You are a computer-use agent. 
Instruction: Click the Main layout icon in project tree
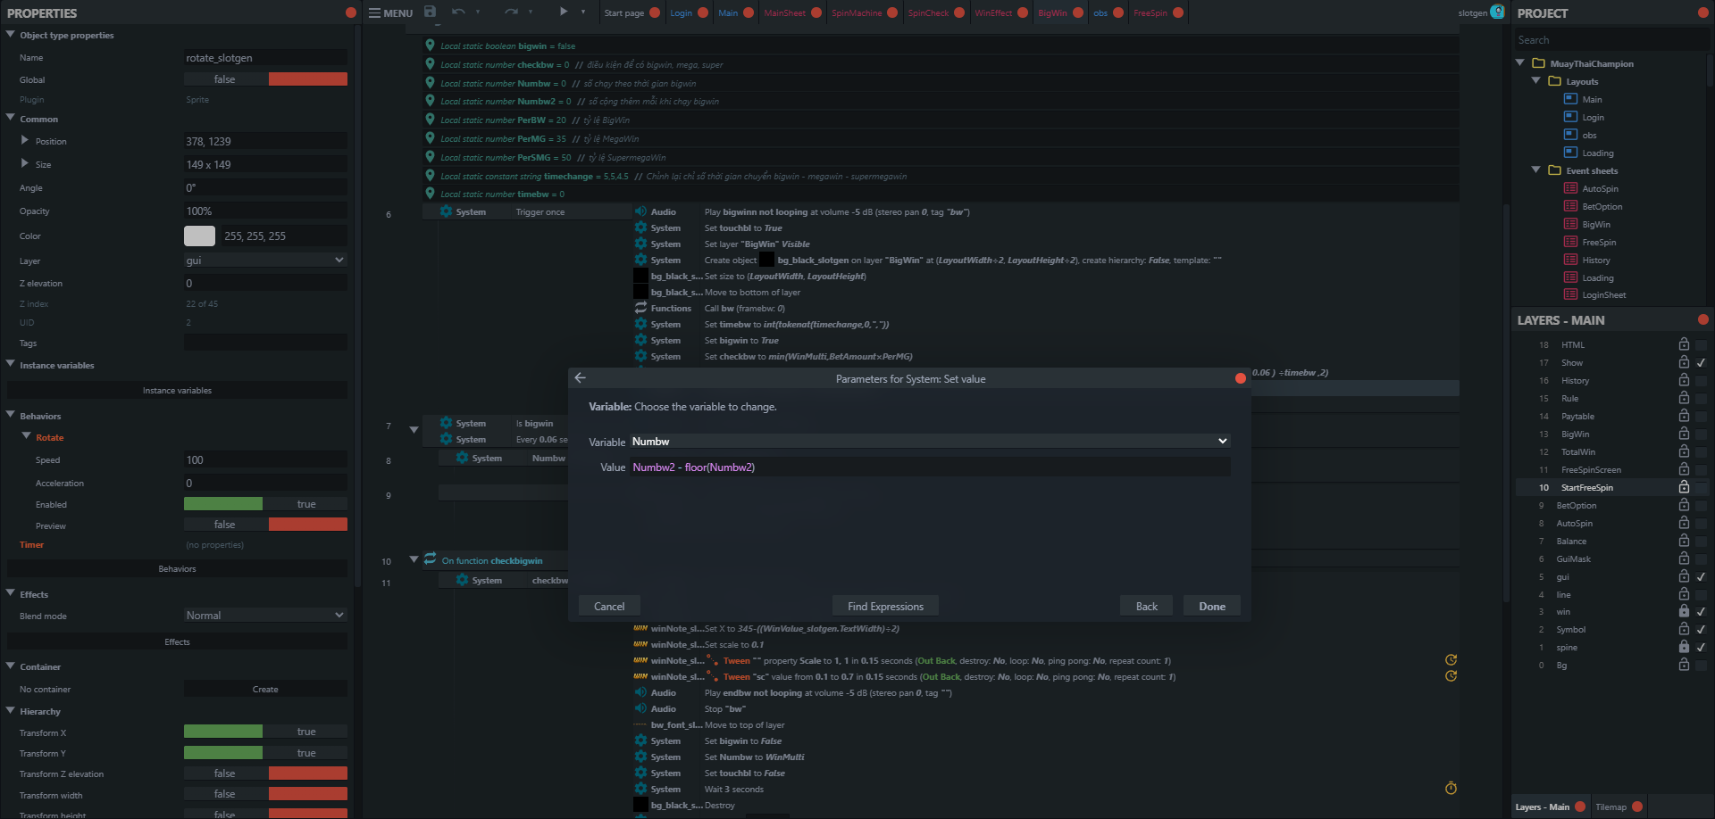[1570, 99]
